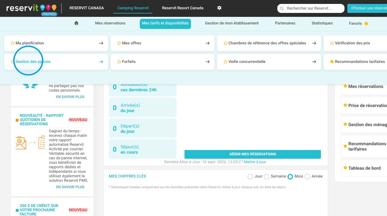Toggle favorite star for Chambres de référence
Screen dimensions: 387x216
pyautogui.click(x=225, y=43)
